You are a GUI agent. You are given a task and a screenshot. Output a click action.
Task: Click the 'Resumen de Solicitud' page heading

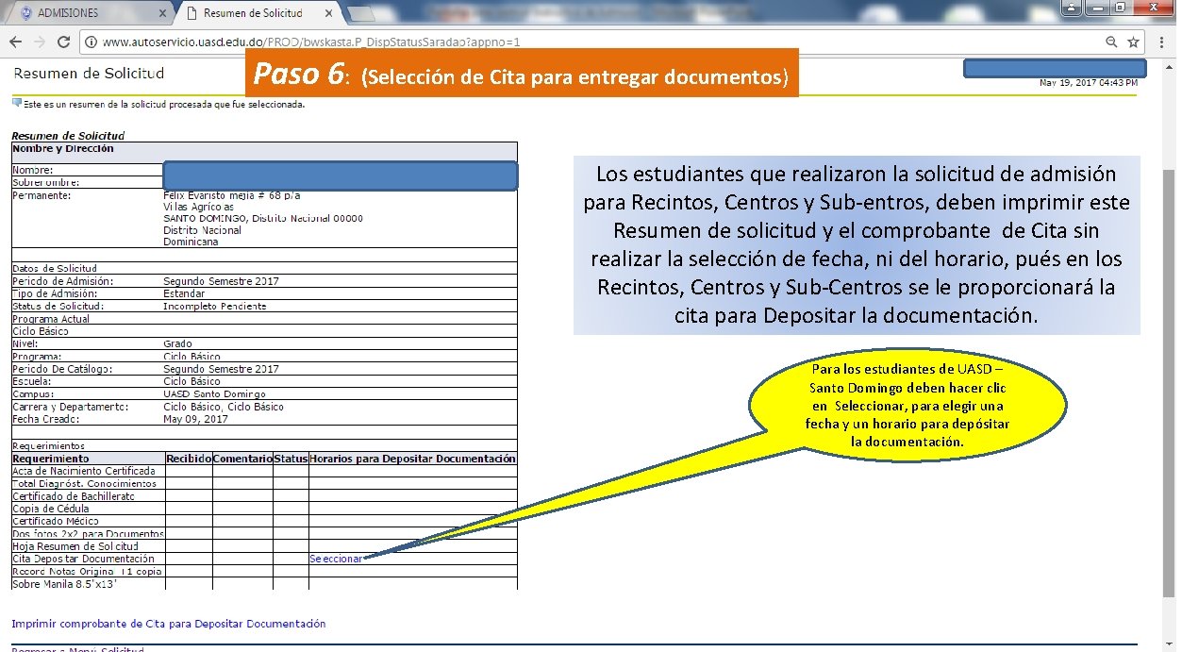pos(89,73)
